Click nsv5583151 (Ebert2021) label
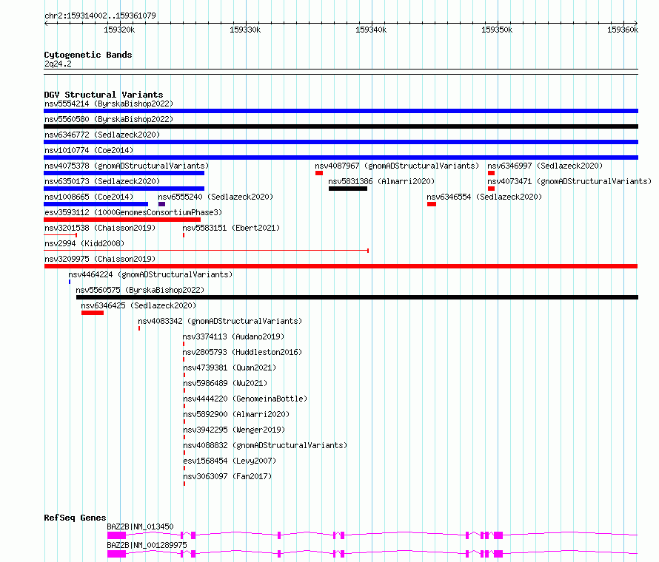This screenshot has width=659, height=562. (231, 228)
